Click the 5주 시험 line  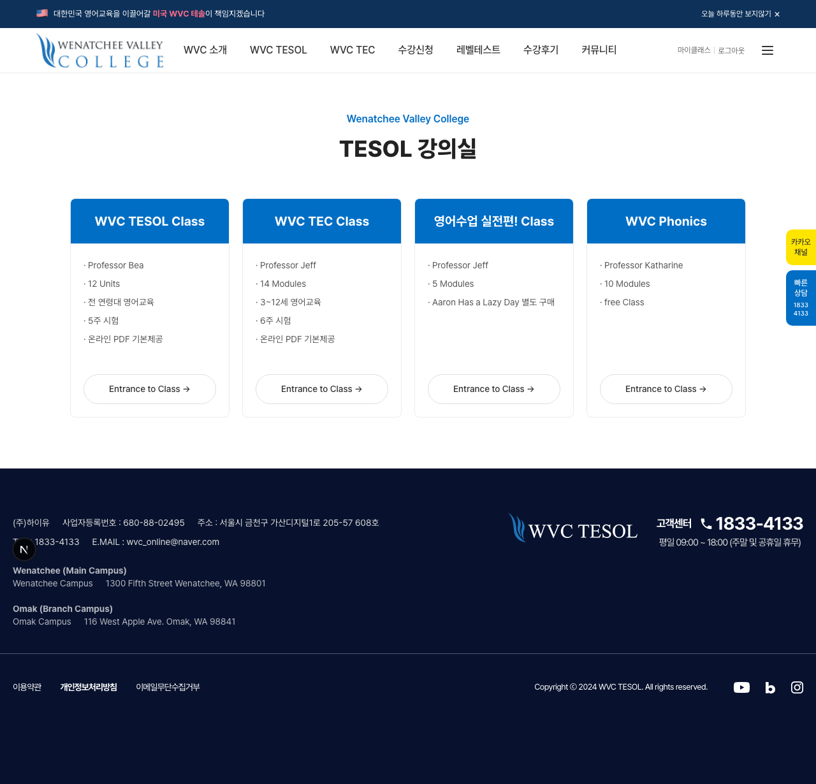click(x=101, y=321)
